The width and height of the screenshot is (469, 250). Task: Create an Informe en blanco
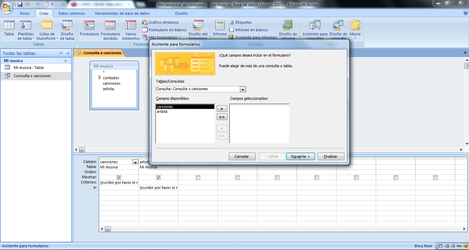coord(248,30)
